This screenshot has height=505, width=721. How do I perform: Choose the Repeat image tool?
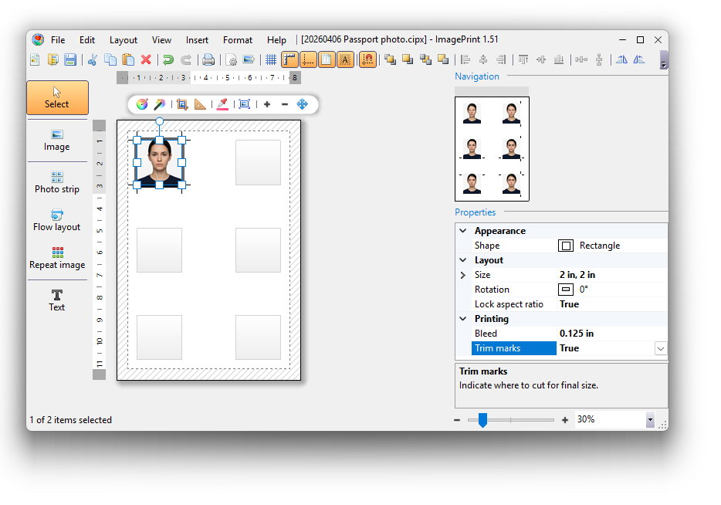click(57, 258)
